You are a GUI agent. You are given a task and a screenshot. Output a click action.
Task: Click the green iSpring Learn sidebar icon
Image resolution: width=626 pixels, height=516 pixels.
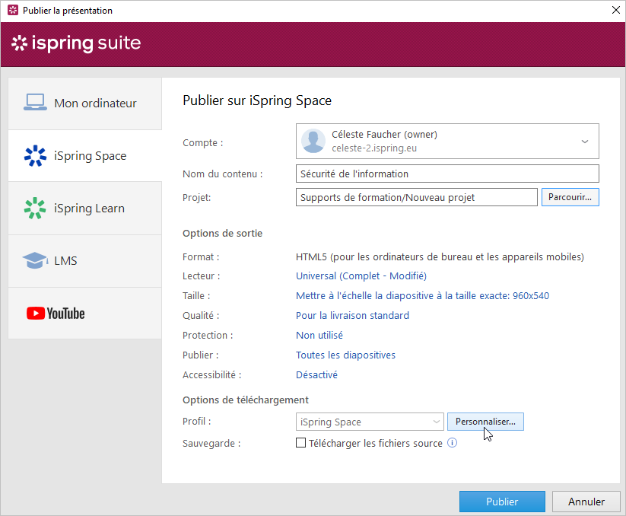(x=35, y=208)
